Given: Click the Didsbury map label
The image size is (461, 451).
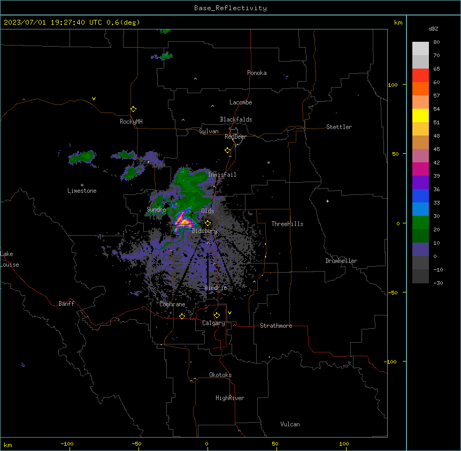Looking at the screenshot, I should click(x=205, y=231).
